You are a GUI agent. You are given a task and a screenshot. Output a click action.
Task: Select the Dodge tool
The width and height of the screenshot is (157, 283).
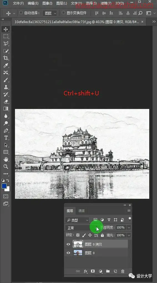pyautogui.click(x=6, y=123)
